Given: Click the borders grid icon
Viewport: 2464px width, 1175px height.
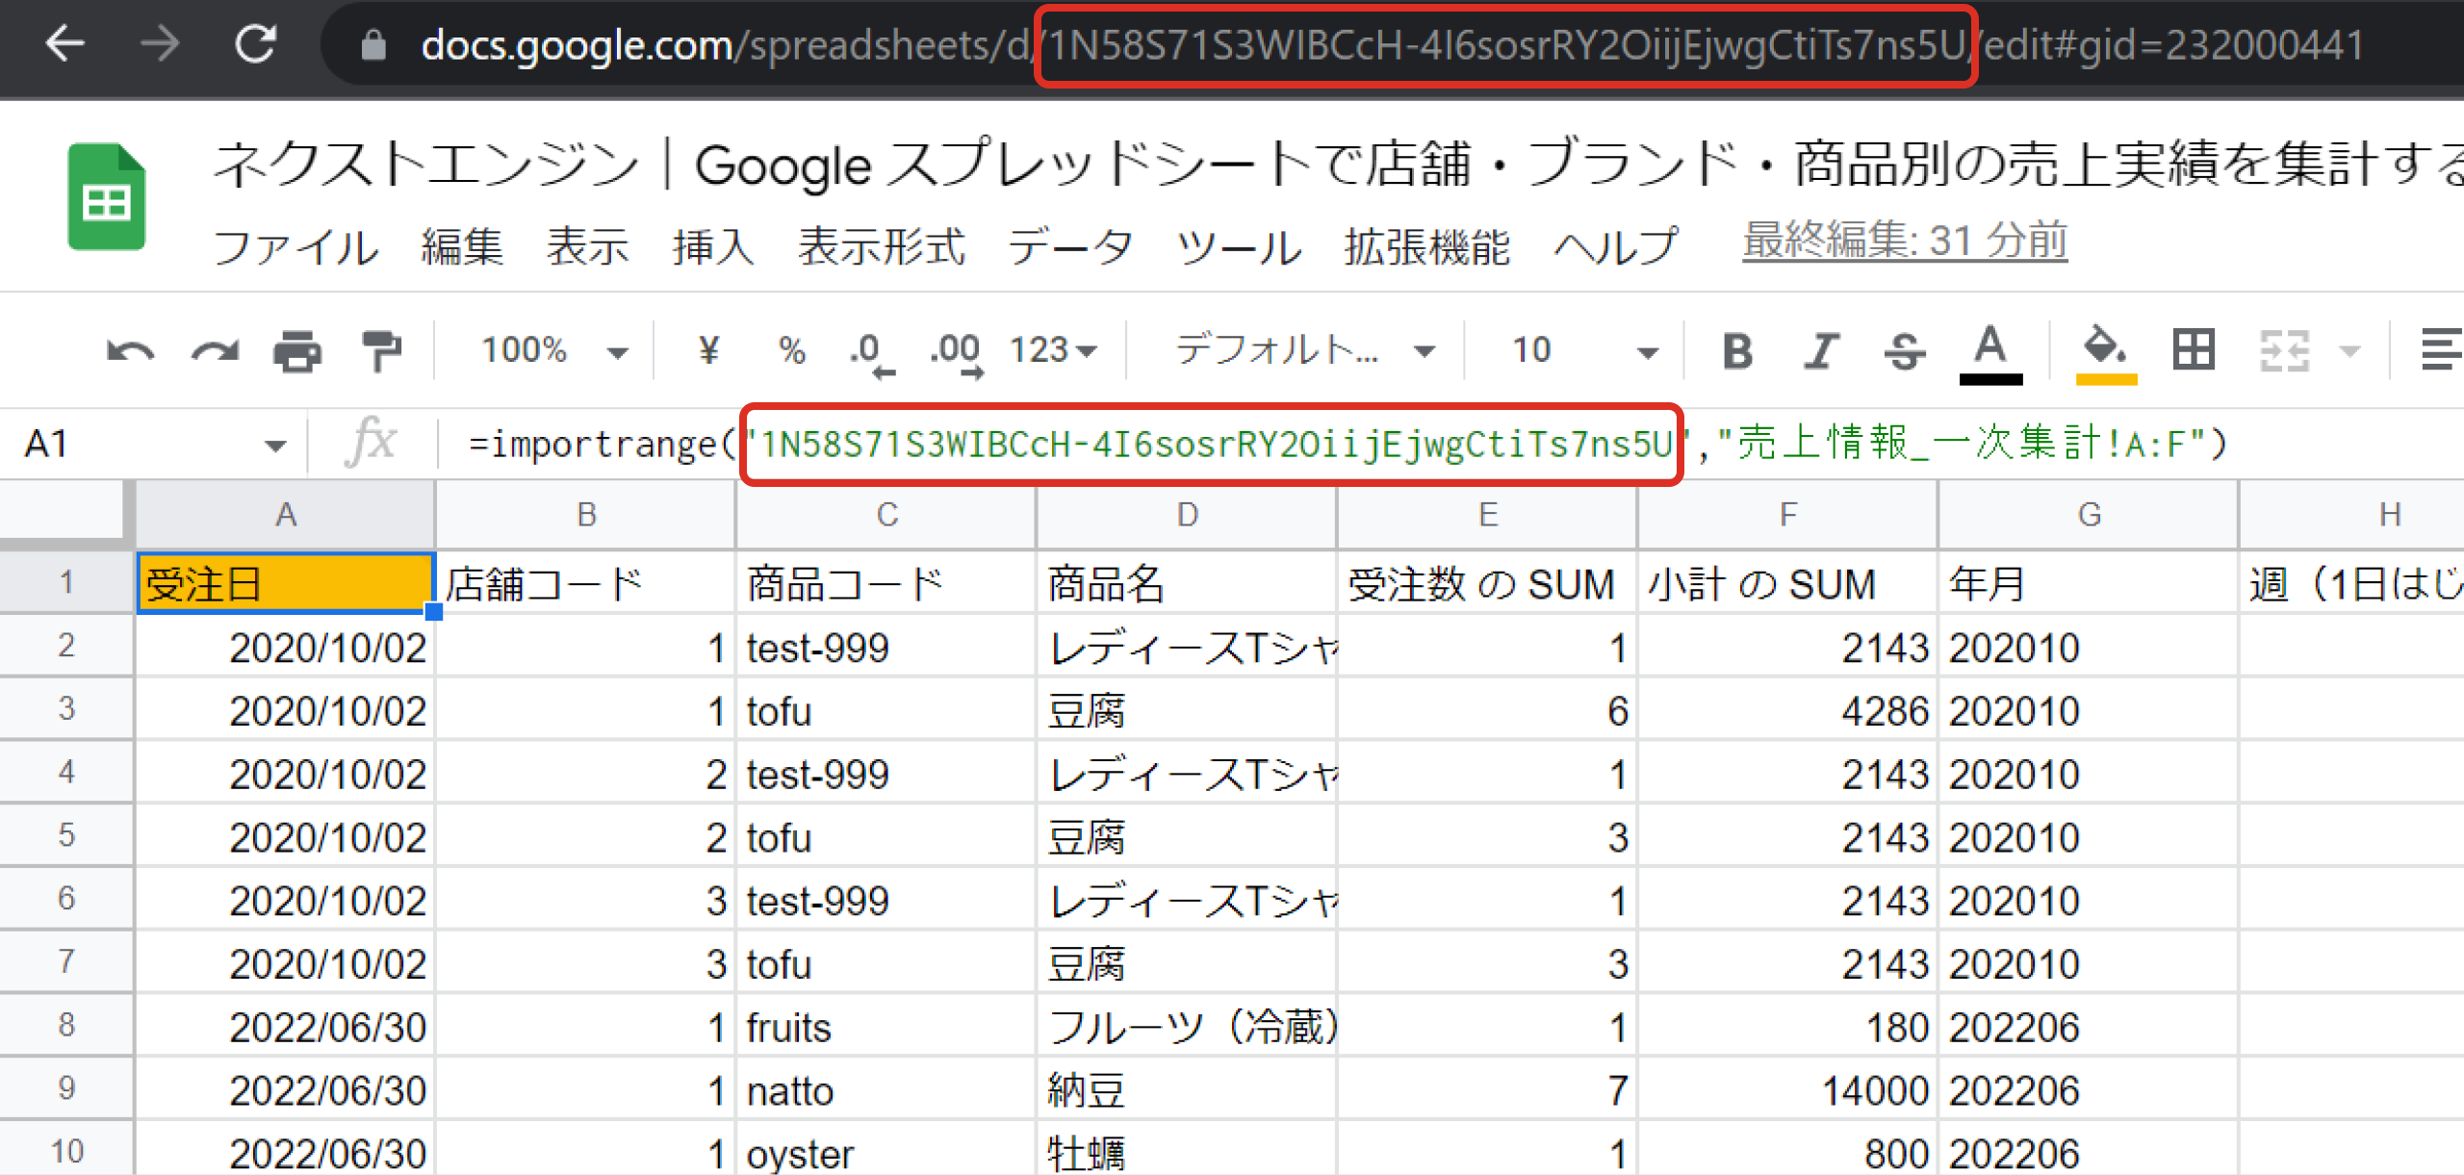Looking at the screenshot, I should click(2194, 349).
